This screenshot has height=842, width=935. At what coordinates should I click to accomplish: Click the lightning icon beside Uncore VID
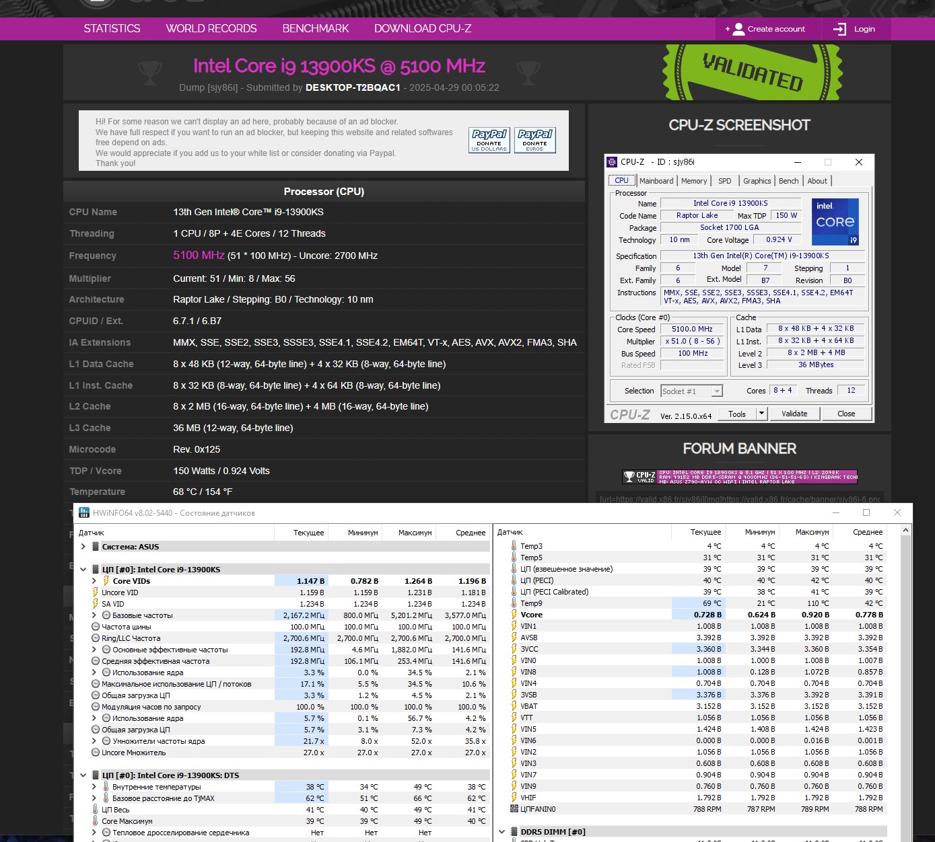point(96,592)
